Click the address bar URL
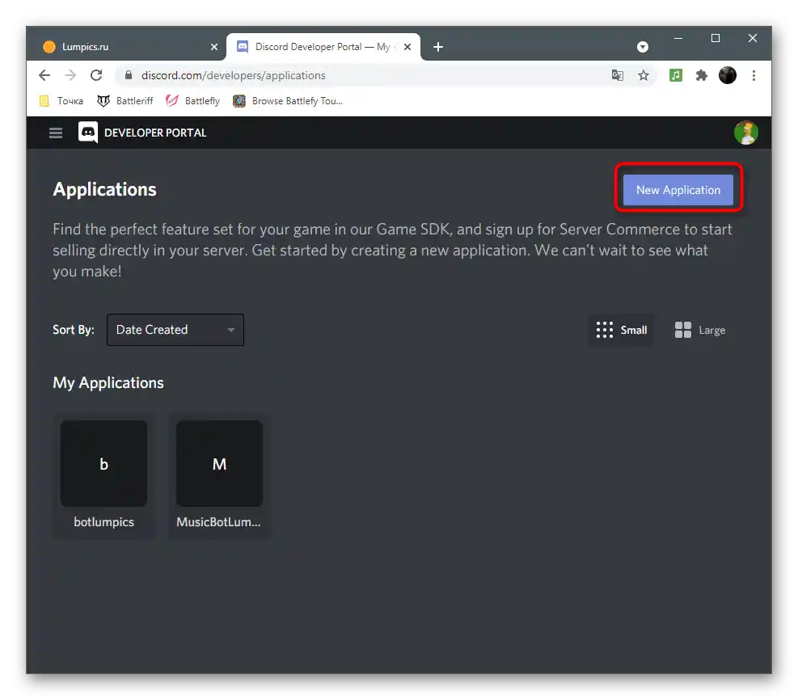The height and width of the screenshot is (700, 798). tap(234, 75)
